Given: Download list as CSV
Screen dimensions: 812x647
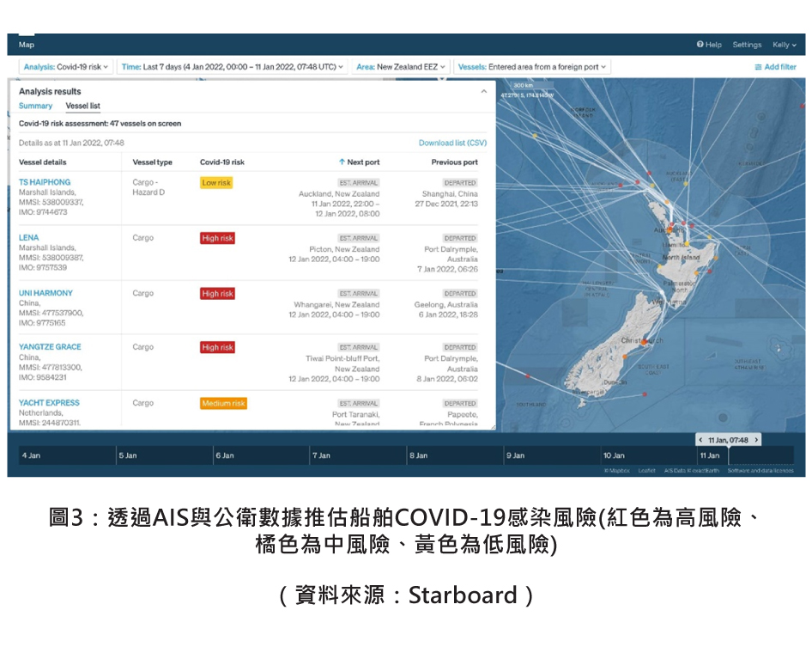Looking at the screenshot, I should point(452,143).
